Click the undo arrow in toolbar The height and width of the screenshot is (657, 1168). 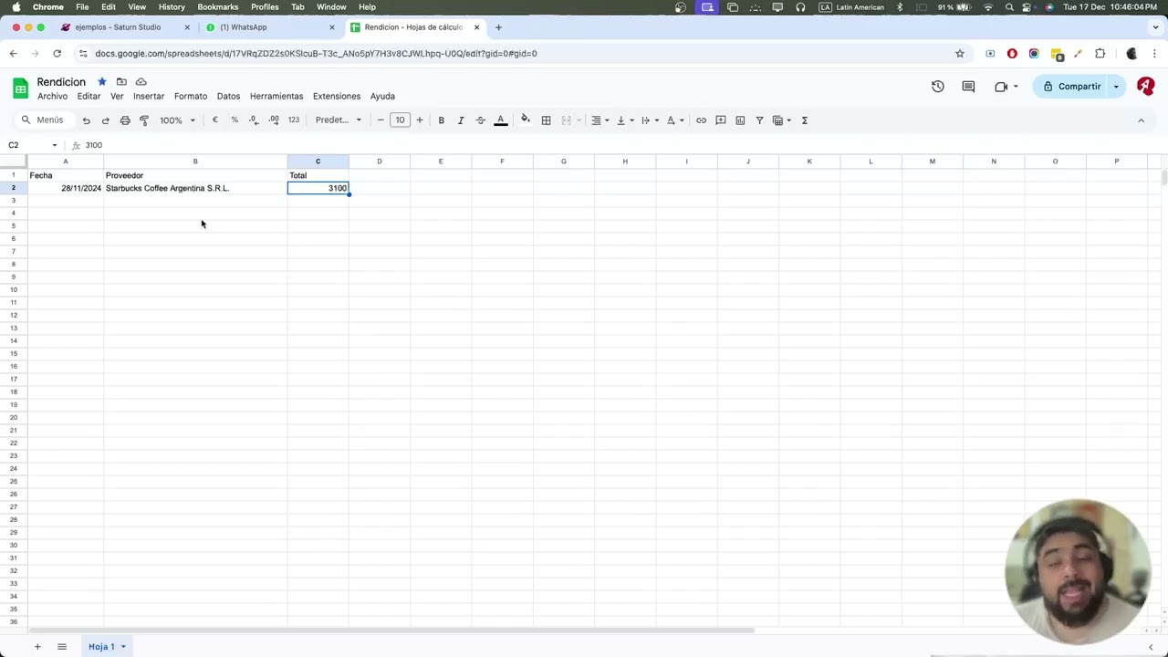[86, 120]
